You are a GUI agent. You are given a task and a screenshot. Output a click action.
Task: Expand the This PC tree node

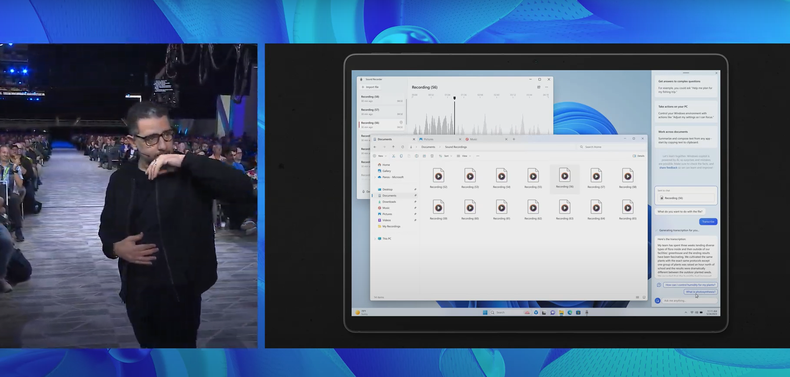tap(375, 239)
